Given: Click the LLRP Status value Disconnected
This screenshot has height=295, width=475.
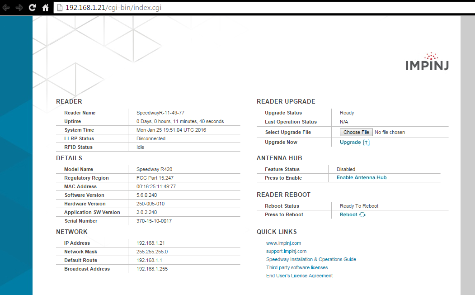Looking at the screenshot, I should coord(151,138).
